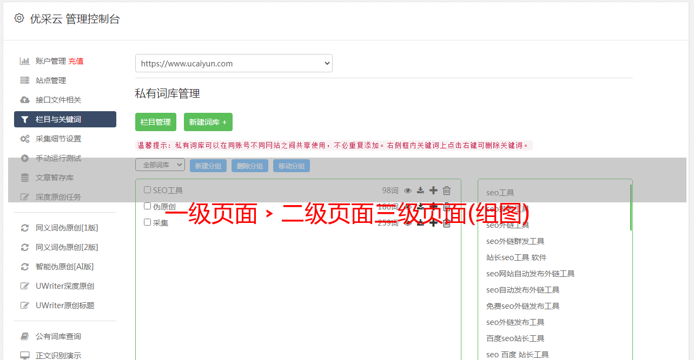Click the play icon for 手动运行测试
694x360 pixels.
(25, 158)
